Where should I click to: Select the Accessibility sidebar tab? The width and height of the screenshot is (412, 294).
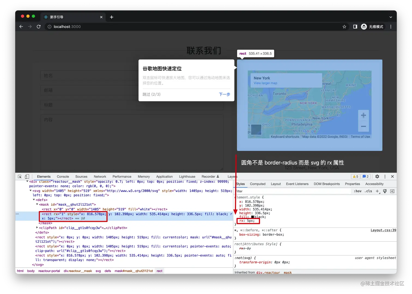374,184
